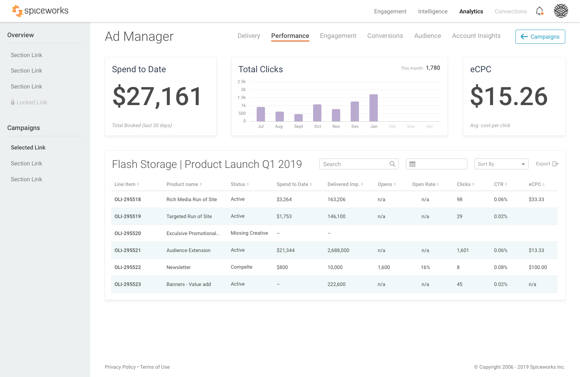The width and height of the screenshot is (580, 377).
Task: Click the lock icon beside Locked Link
Action: click(x=13, y=102)
